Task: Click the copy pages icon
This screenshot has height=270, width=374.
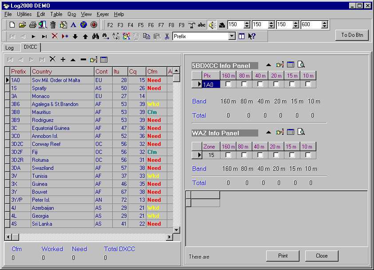Action: [146, 36]
